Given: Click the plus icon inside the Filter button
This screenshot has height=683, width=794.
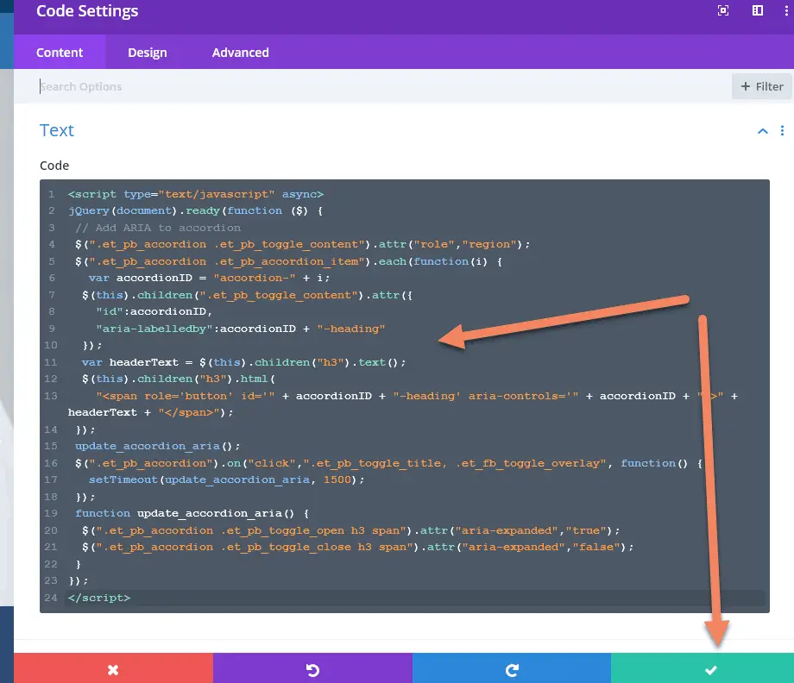Looking at the screenshot, I should (x=747, y=86).
